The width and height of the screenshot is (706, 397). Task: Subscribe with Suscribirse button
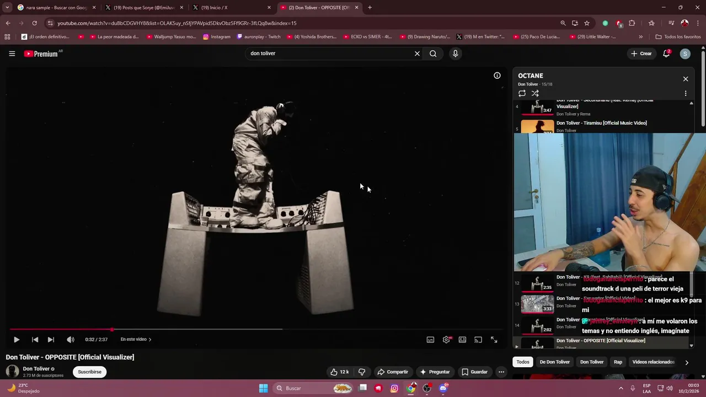click(x=89, y=372)
